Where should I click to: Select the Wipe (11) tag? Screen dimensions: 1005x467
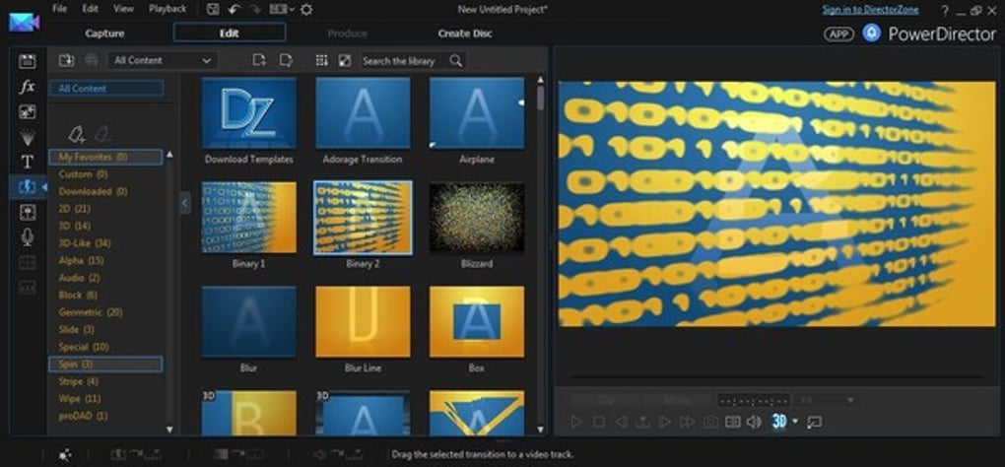(x=80, y=398)
